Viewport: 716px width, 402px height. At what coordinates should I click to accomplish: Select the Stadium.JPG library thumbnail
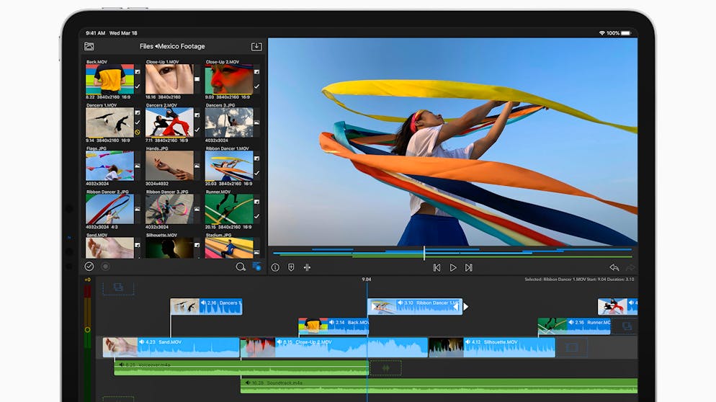pos(229,248)
